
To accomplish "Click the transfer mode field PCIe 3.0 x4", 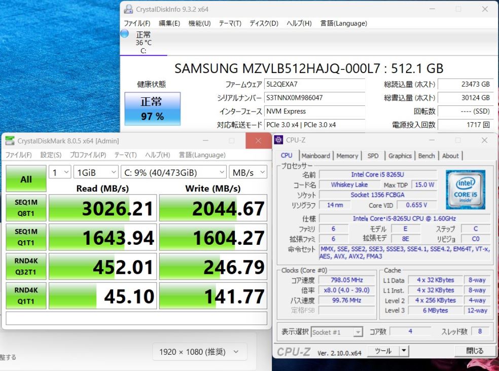I will (x=314, y=125).
